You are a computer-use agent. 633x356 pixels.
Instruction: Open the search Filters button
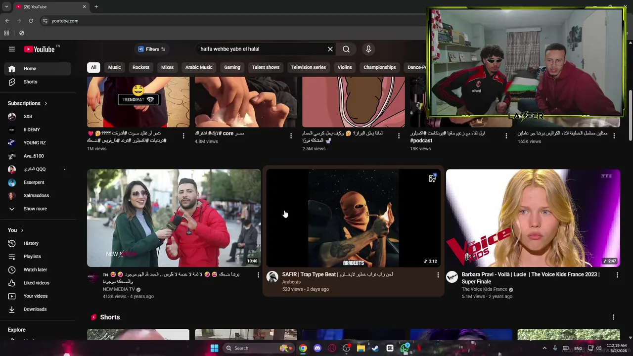(x=152, y=49)
